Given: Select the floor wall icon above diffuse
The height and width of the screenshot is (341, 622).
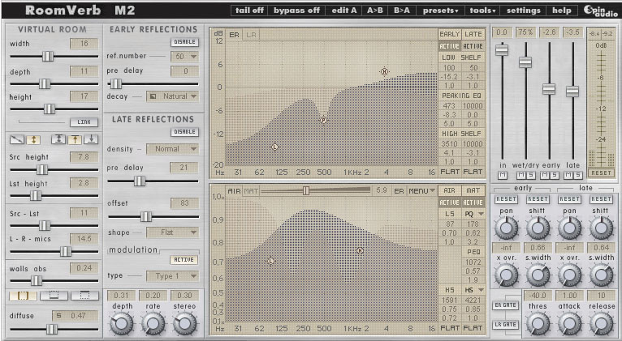Looking at the screenshot, I should pyautogui.click(x=54, y=296).
